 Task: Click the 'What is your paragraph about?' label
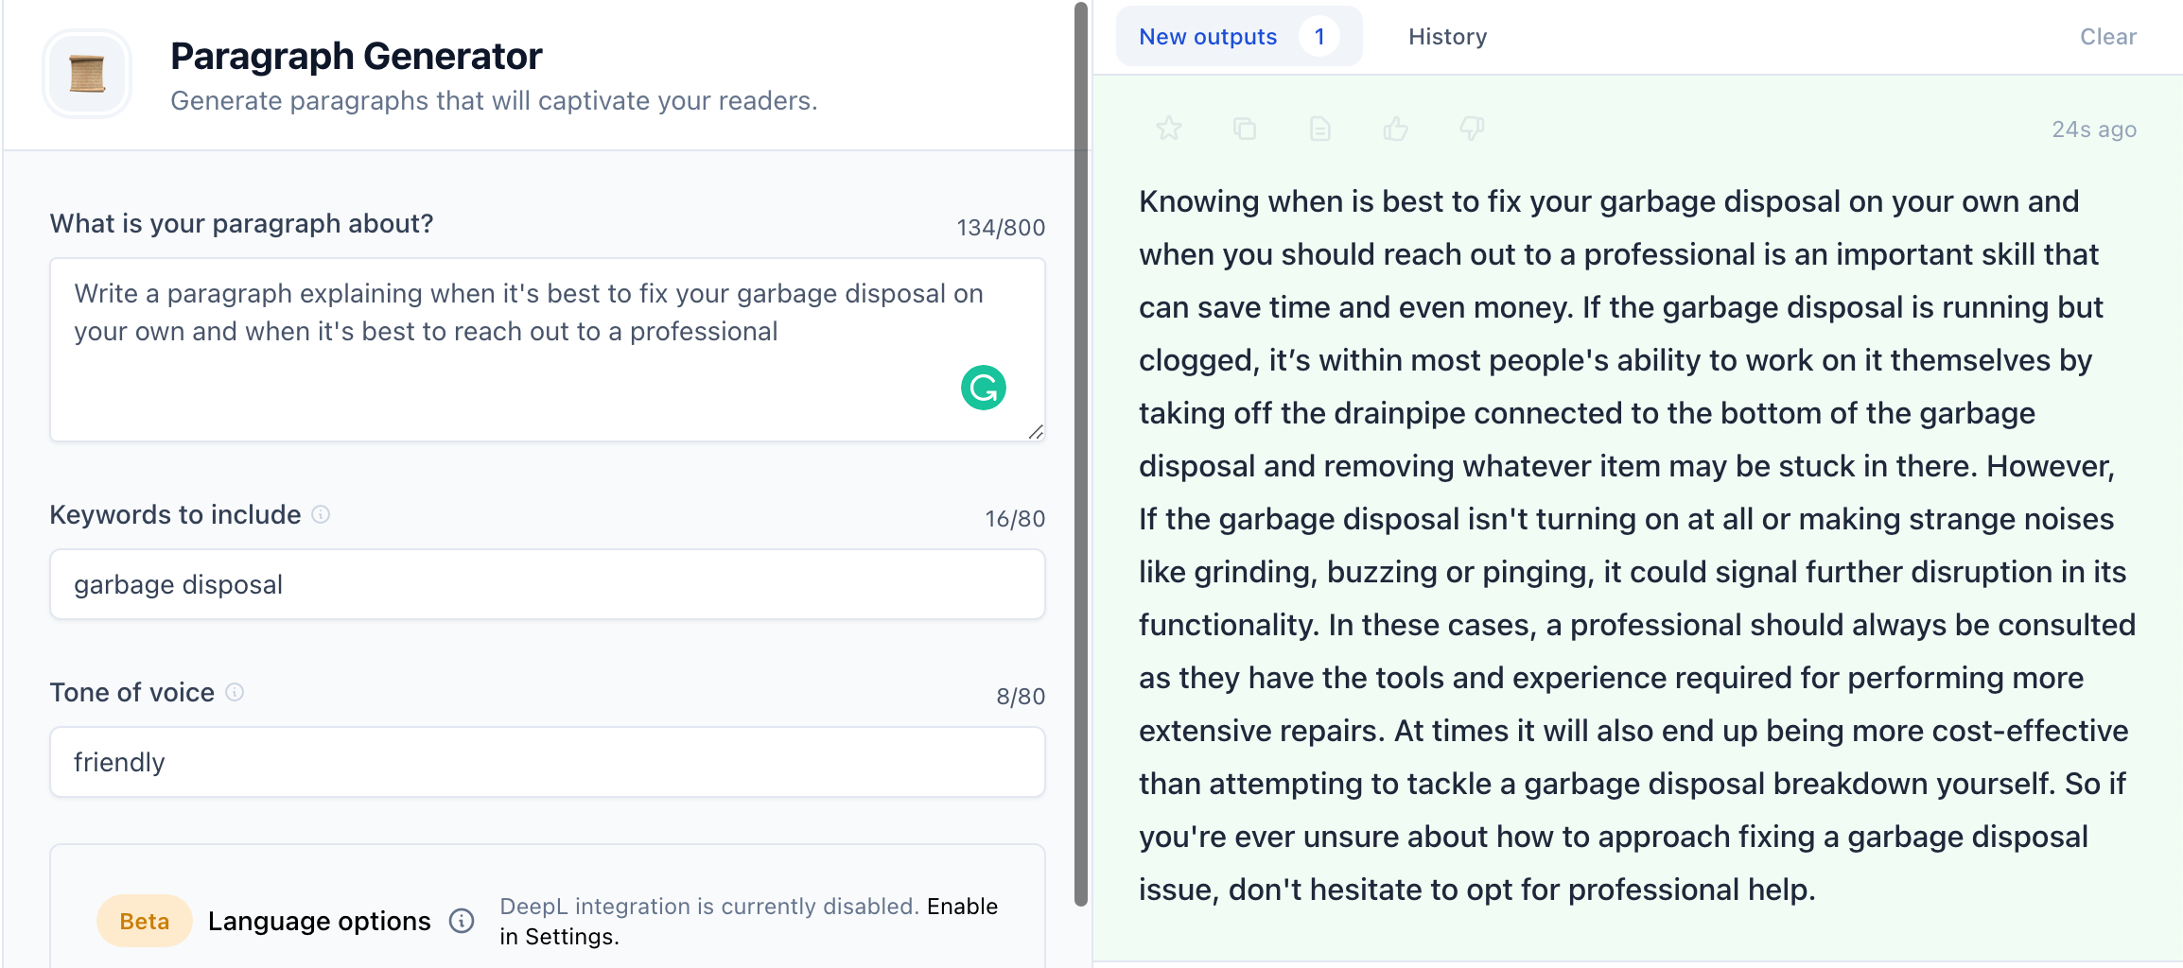(x=241, y=223)
